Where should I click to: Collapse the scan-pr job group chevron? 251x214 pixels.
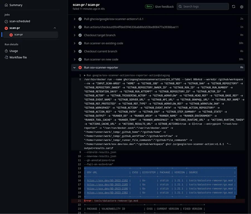[x=55, y=28]
